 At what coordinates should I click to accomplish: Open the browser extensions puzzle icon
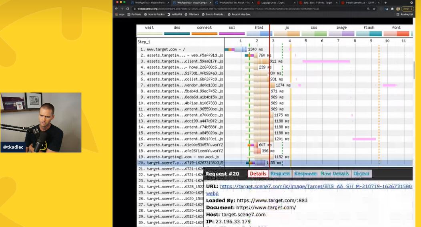(392, 9)
